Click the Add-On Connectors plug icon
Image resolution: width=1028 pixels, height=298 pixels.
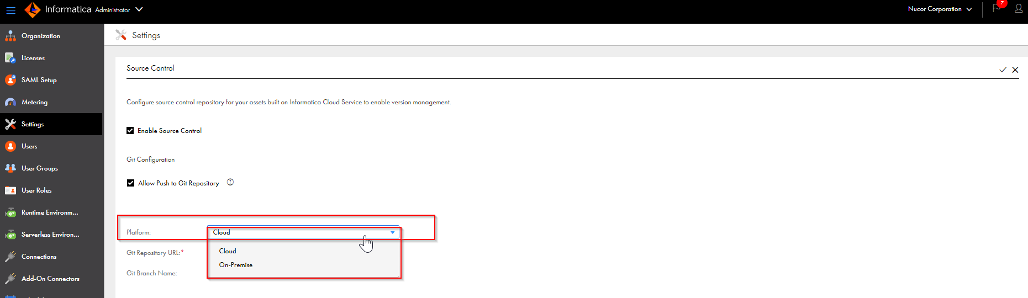coord(10,279)
